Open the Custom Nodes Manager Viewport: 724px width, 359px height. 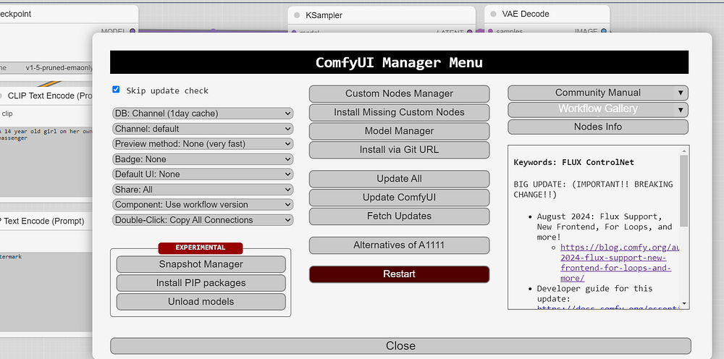tap(399, 93)
